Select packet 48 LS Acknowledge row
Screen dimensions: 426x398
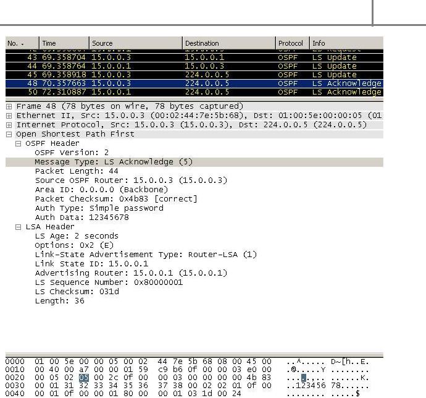pyautogui.click(x=194, y=83)
